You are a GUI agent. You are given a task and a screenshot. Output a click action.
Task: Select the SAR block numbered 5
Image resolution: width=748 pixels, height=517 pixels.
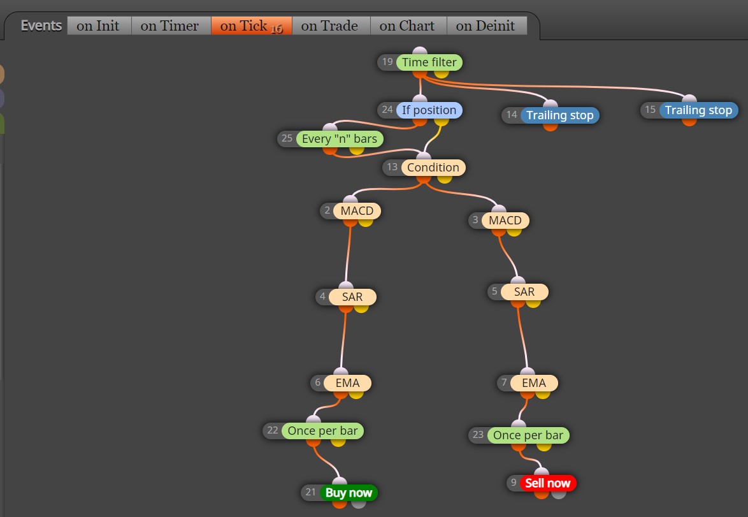525,292
